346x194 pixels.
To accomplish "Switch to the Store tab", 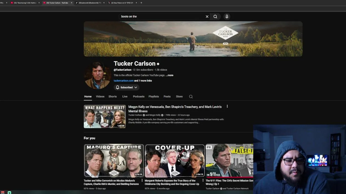I will click(179, 96).
